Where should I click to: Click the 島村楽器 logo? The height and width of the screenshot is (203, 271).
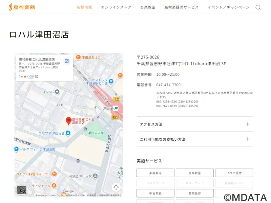pos(22,7)
